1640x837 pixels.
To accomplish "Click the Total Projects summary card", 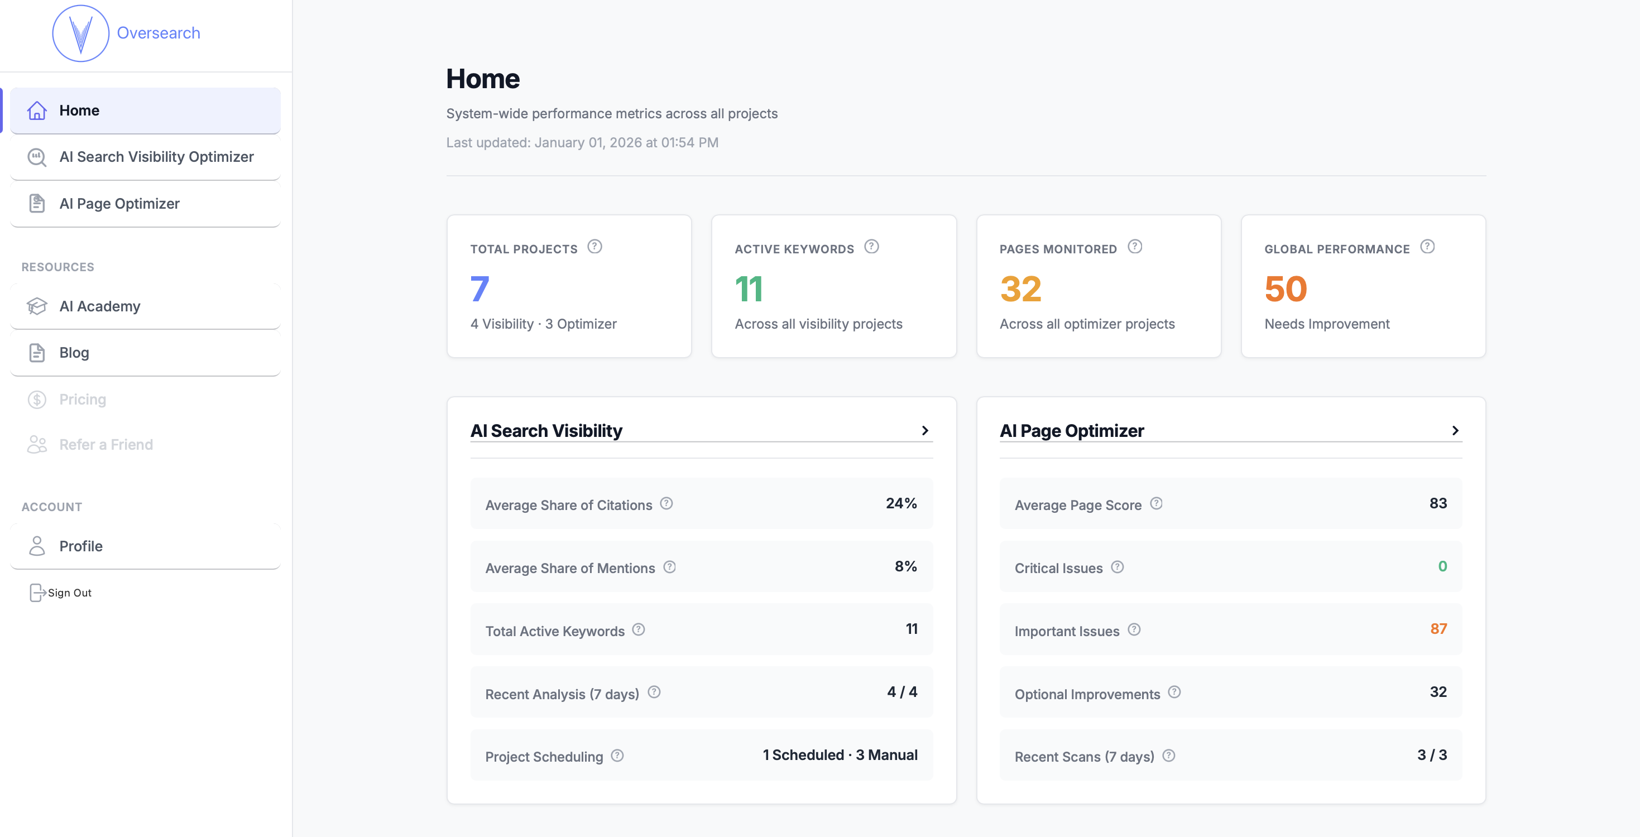I will point(568,286).
